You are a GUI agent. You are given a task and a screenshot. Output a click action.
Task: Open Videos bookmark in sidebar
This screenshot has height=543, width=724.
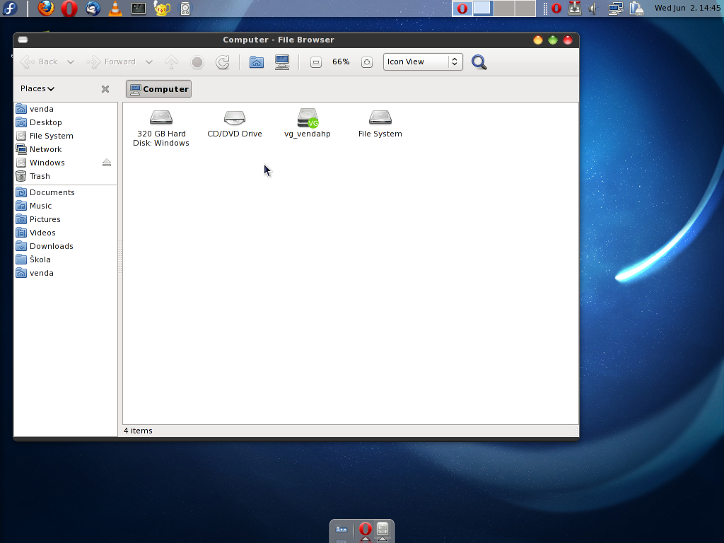click(x=66, y=233)
